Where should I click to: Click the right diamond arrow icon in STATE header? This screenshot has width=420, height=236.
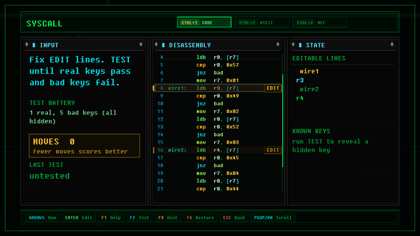pyautogui.click(x=392, y=45)
